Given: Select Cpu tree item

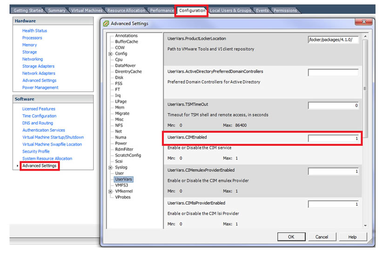Looking at the screenshot, I should pyautogui.click(x=119, y=60).
